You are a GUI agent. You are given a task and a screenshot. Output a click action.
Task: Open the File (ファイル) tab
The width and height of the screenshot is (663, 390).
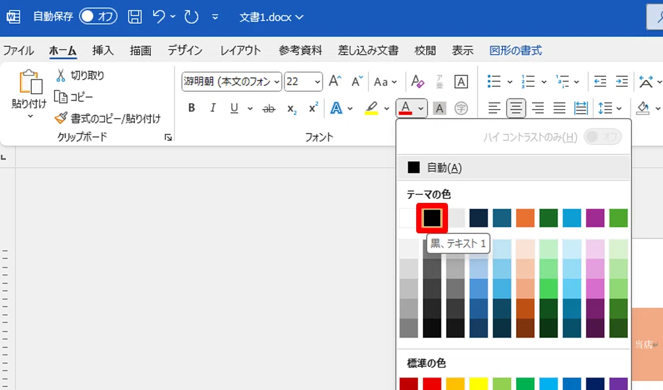[x=19, y=51]
